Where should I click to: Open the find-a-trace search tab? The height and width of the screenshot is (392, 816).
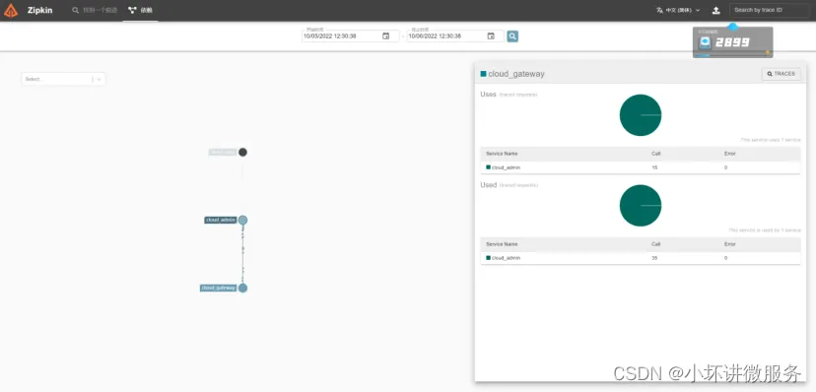[x=95, y=10]
